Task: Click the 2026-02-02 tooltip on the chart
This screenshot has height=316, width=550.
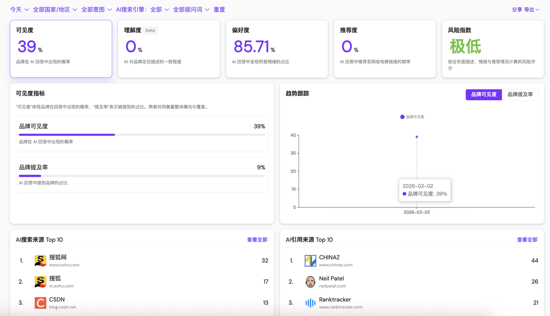Action: coord(425,190)
